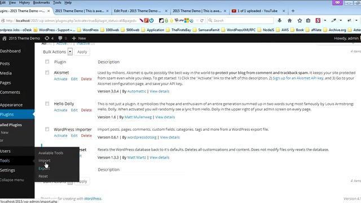Click the Firefox downloads arrow icon
The width and height of the screenshot is (361, 203).
click(x=280, y=20)
